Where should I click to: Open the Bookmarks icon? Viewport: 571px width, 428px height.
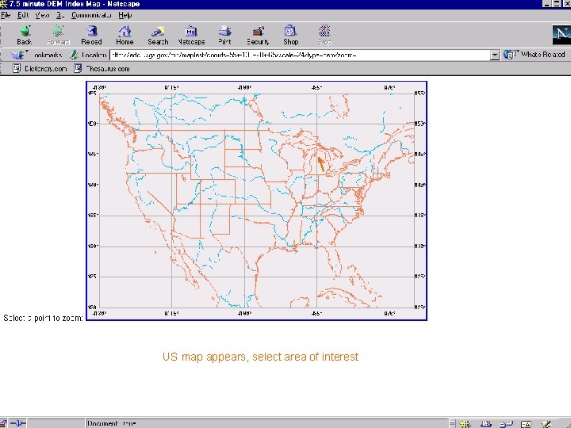click(18, 55)
